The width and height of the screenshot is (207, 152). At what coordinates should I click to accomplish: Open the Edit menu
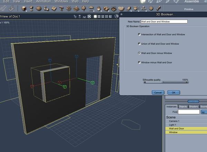tap(6, 1)
